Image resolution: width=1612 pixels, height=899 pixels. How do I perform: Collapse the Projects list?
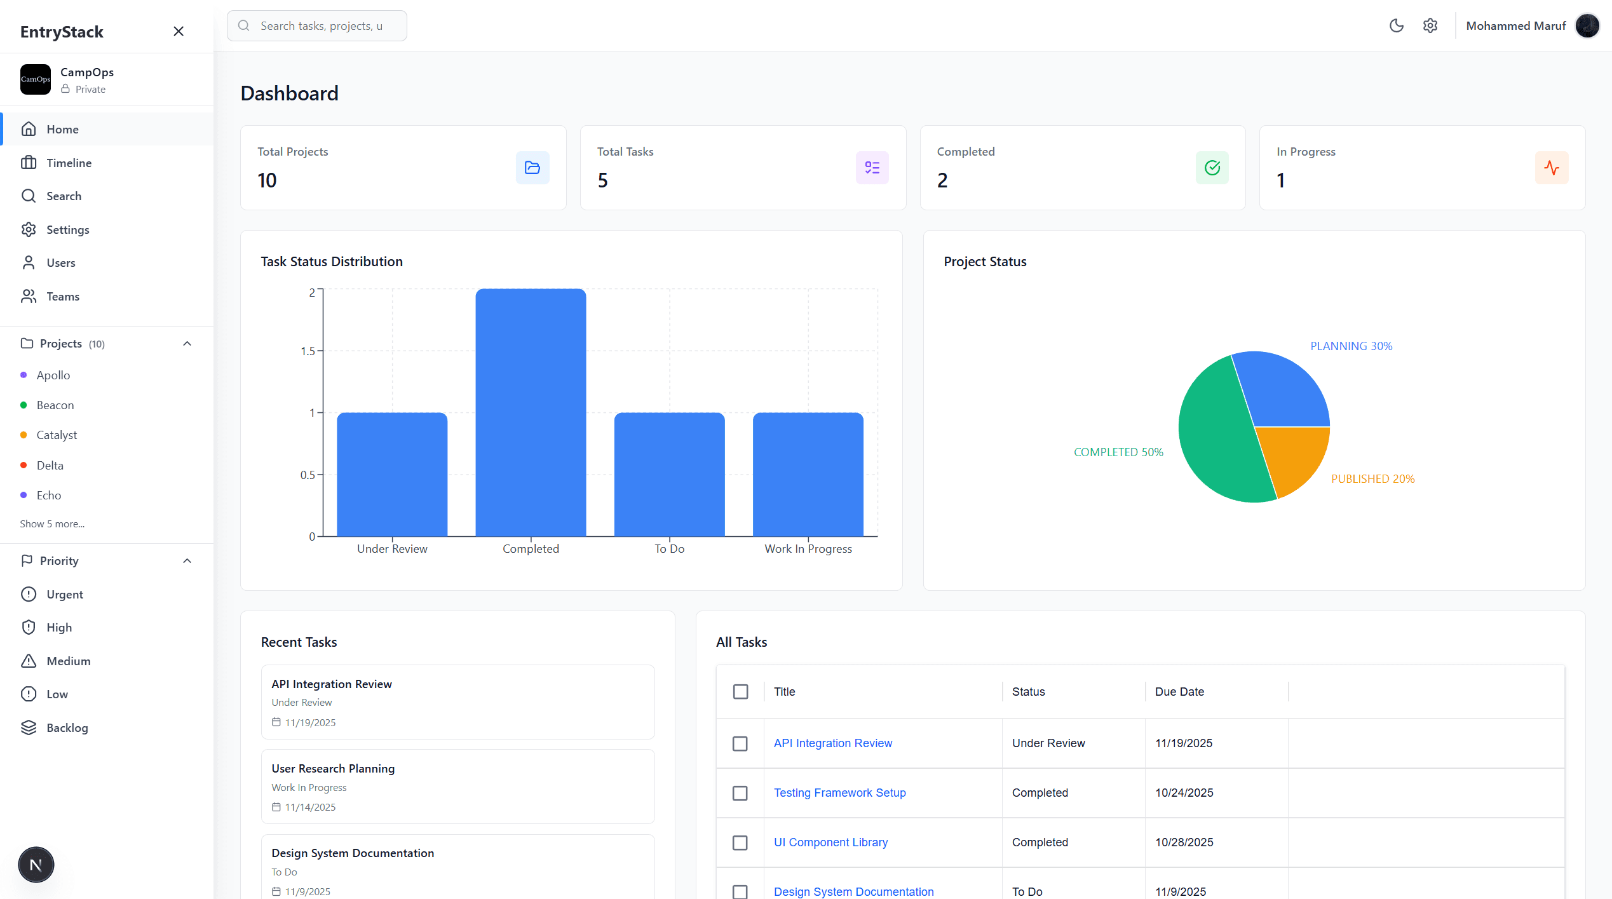tap(187, 343)
